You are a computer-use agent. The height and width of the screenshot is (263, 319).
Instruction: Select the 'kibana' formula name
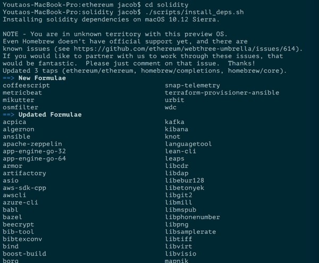(177, 129)
